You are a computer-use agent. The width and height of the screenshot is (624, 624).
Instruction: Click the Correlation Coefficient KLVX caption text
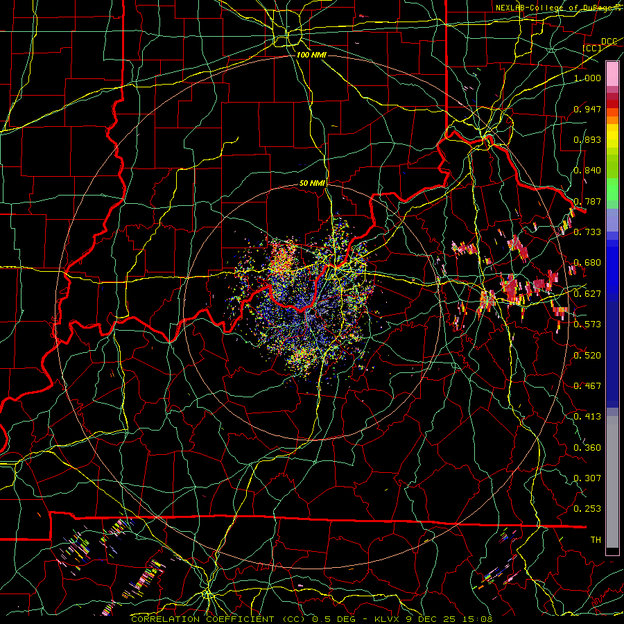point(312,619)
